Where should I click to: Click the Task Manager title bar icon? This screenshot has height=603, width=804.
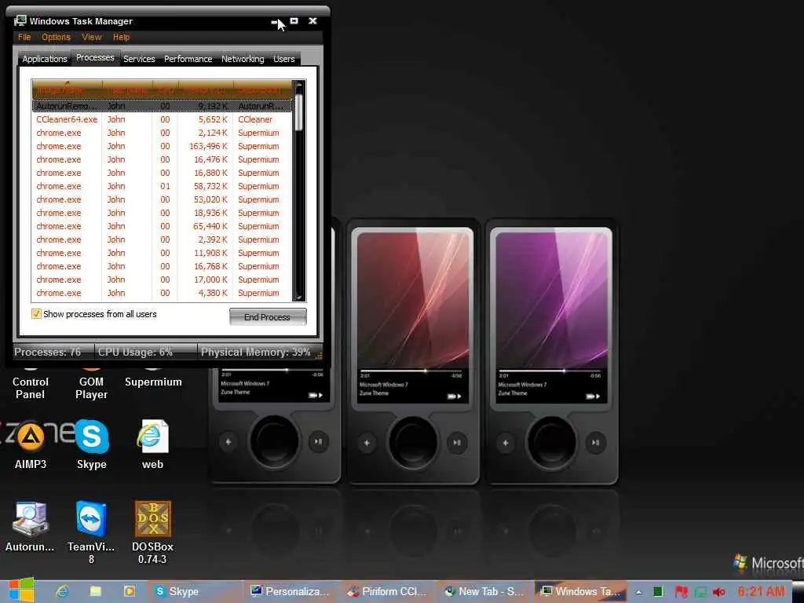pos(20,21)
